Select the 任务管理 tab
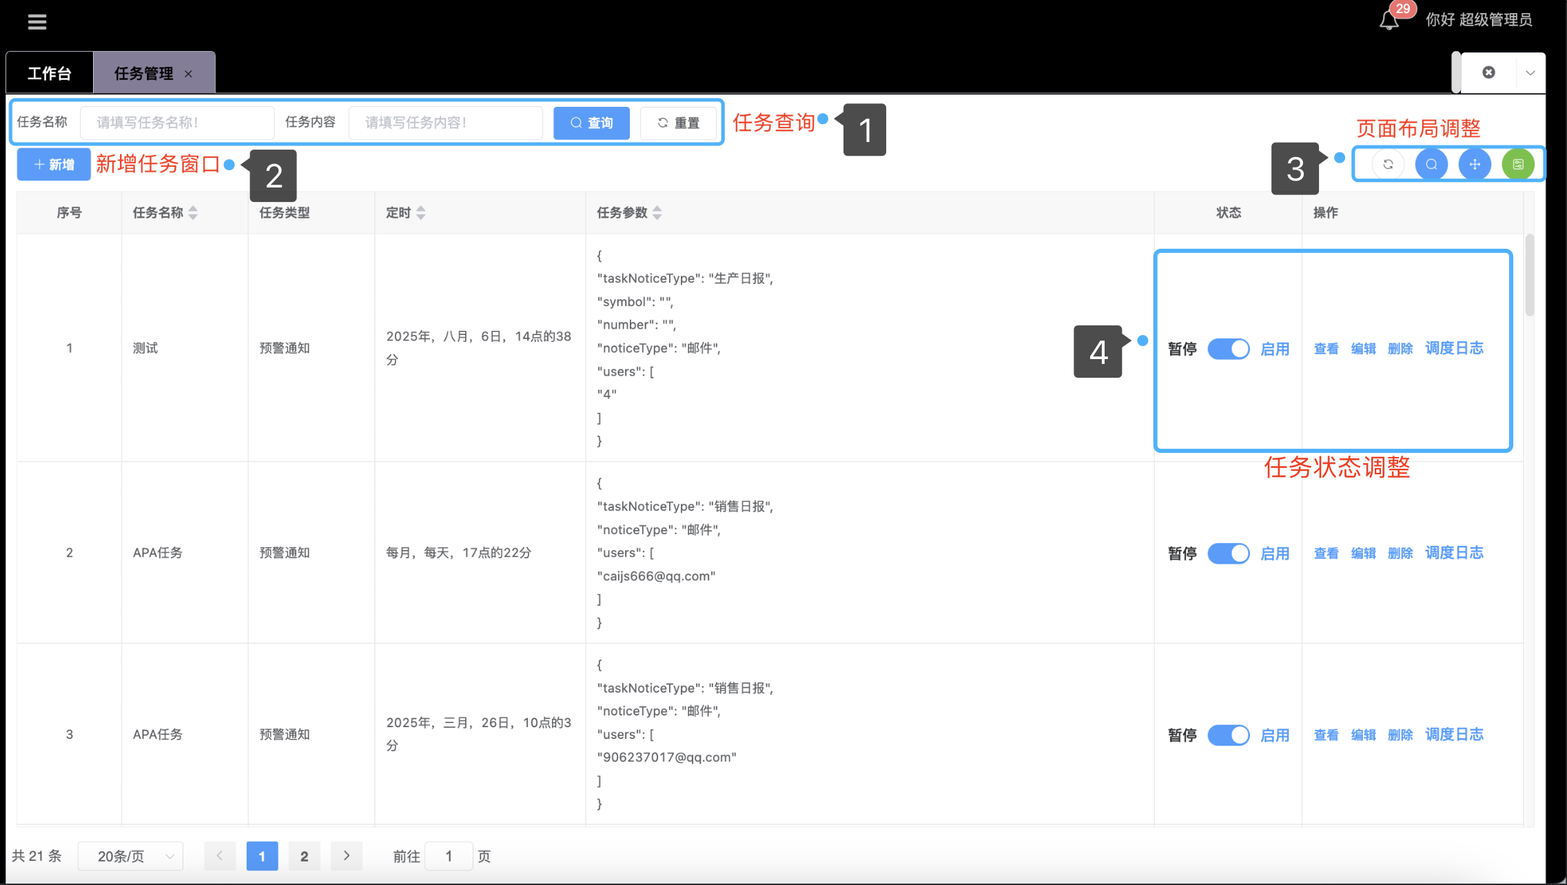Screen dimensions: 1567x885 point(144,73)
